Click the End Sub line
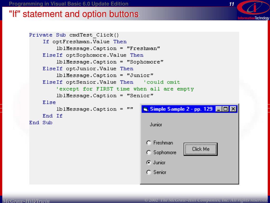The height and width of the screenshot is (203, 270). [41, 123]
